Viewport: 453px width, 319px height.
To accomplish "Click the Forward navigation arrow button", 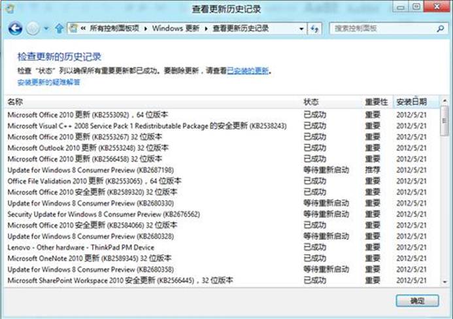I will 33,28.
